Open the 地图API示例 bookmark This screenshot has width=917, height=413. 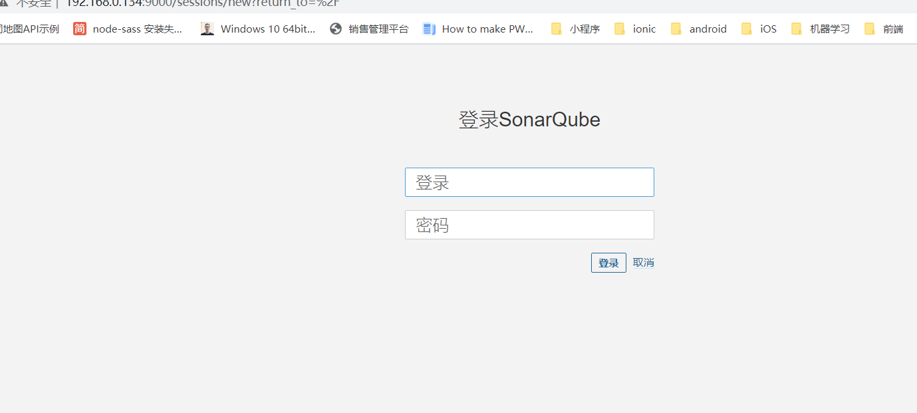[x=29, y=29]
